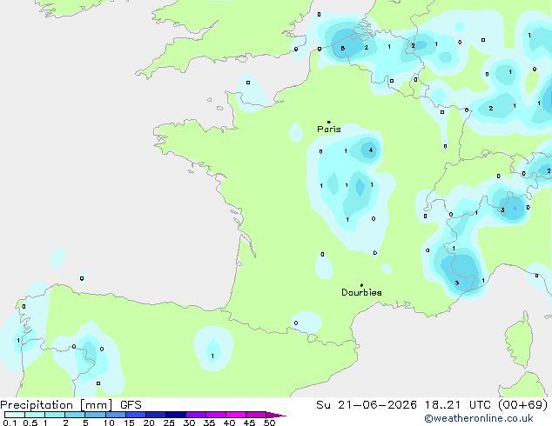Screen dimensions: 552x426
Task: Click the dot marker above Paris label
Action: [329, 122]
